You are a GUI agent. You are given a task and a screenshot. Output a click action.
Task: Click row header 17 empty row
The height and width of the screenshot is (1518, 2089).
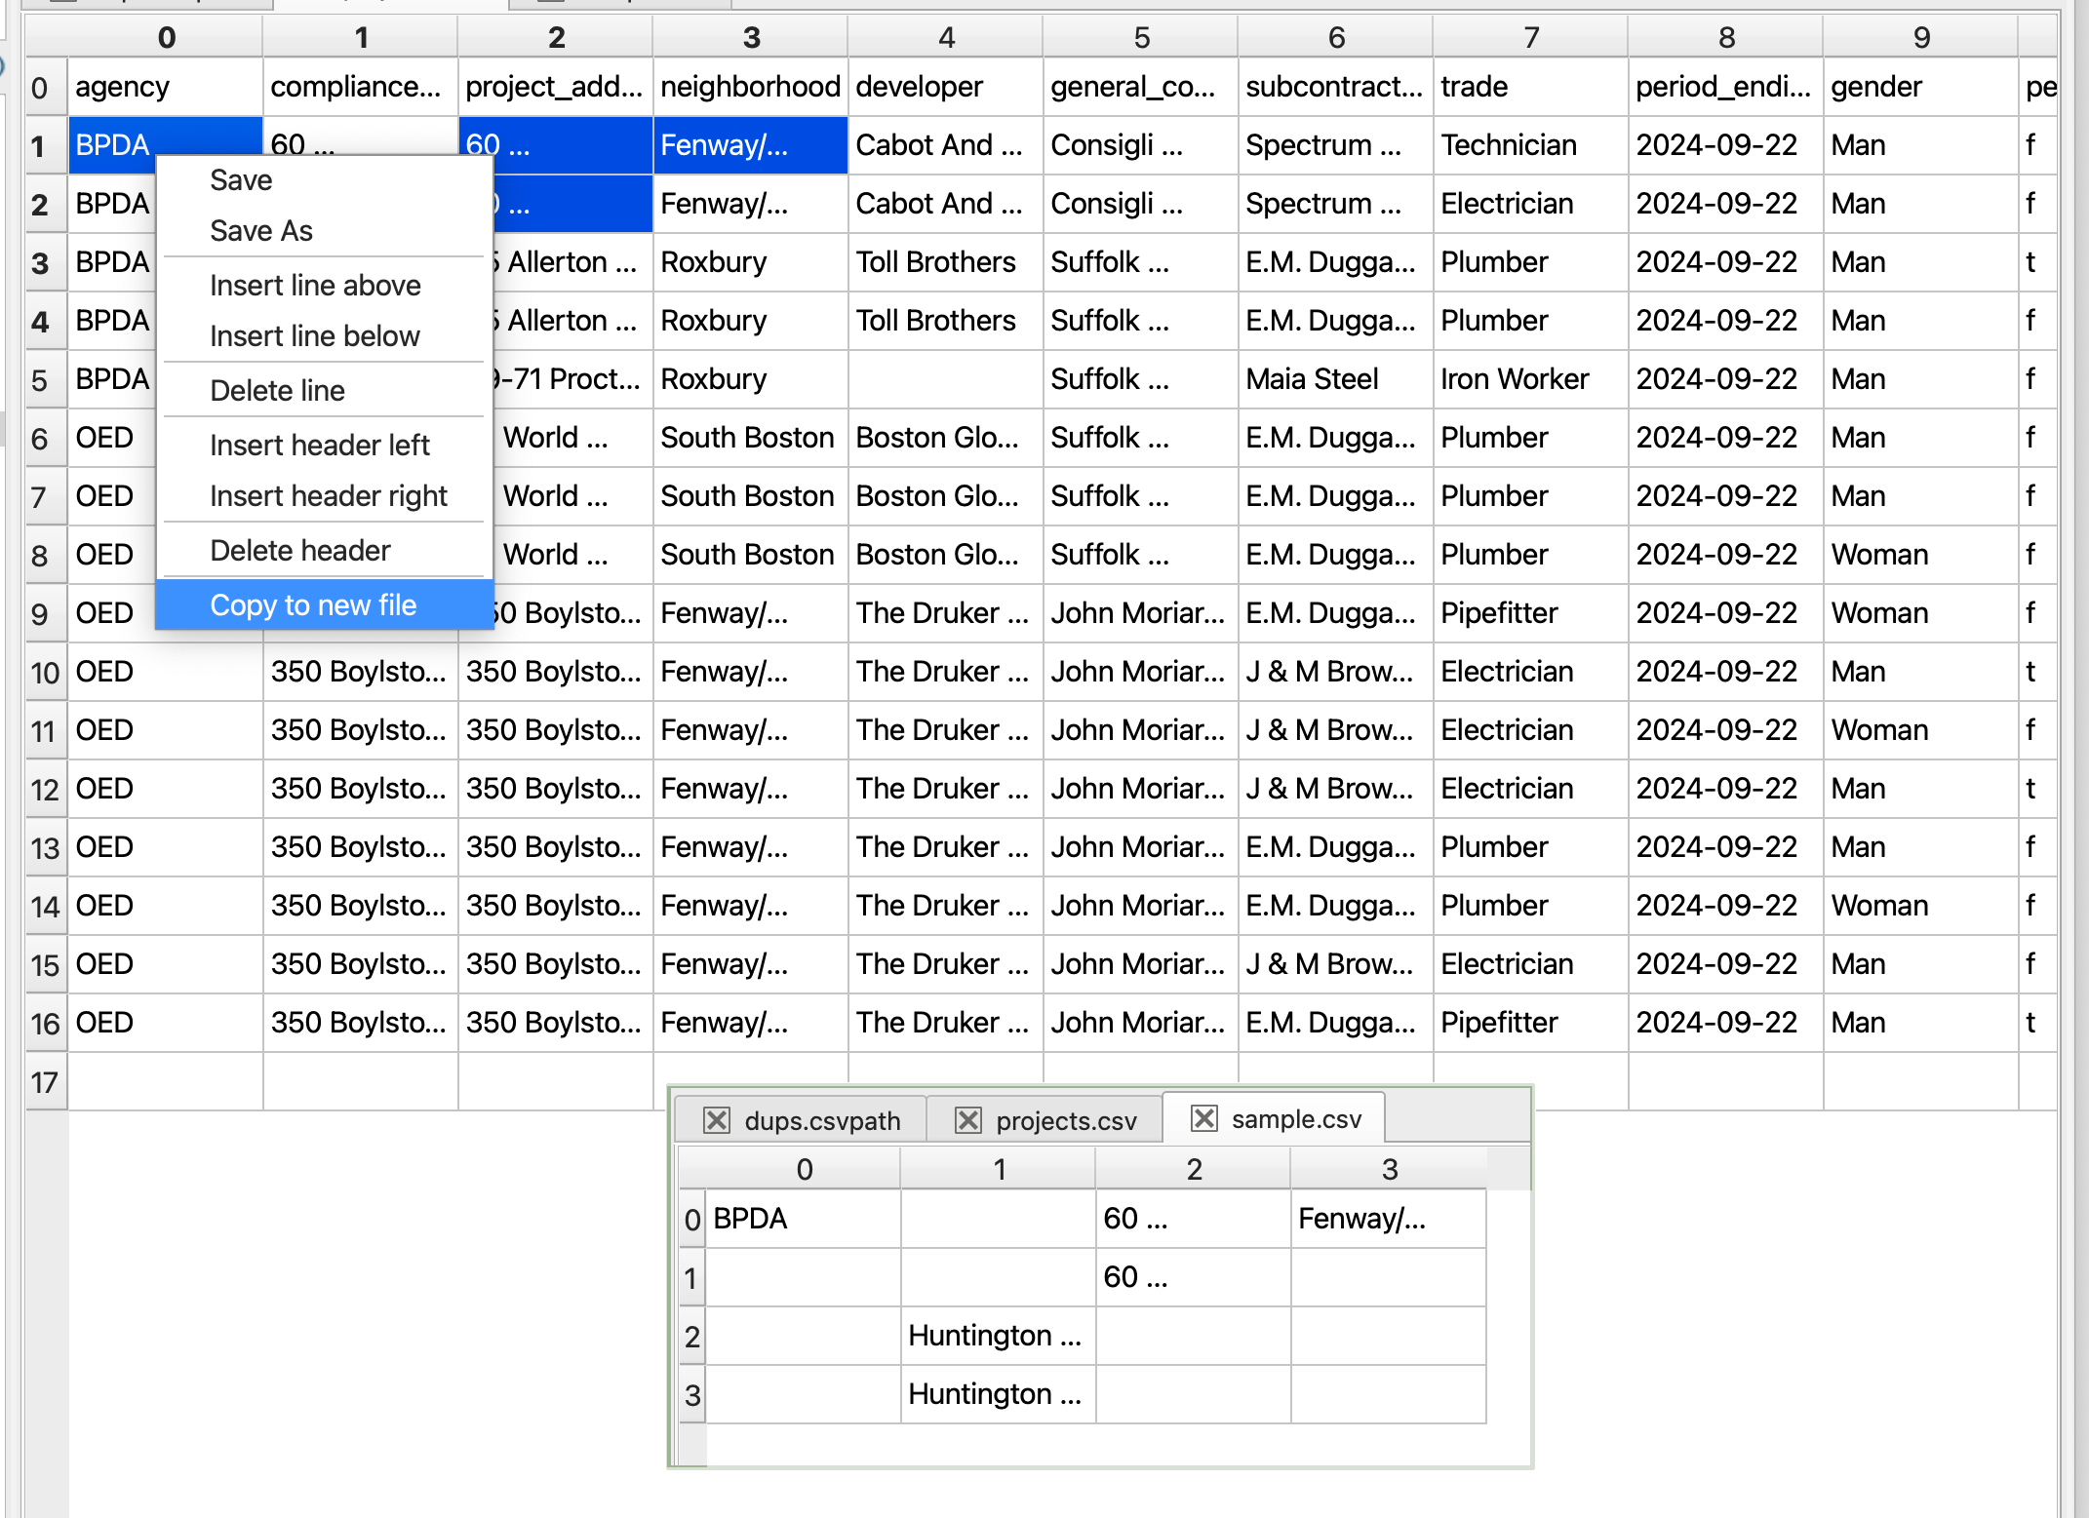(x=45, y=1082)
